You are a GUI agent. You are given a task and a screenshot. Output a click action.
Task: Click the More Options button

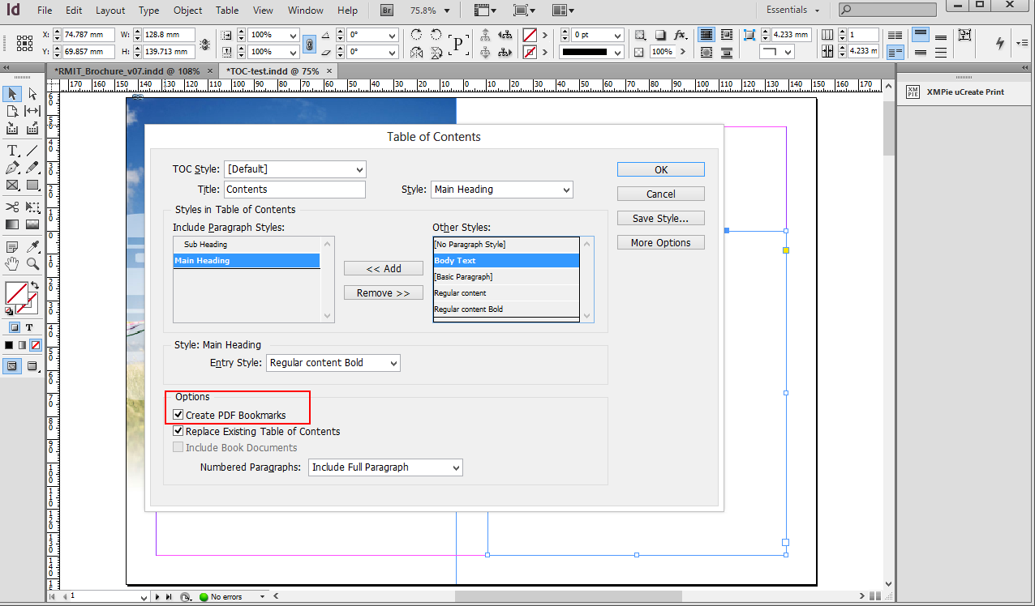tap(660, 242)
